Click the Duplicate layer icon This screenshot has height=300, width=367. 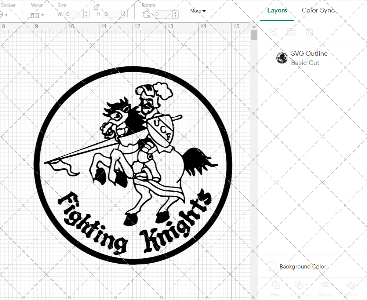291,33
